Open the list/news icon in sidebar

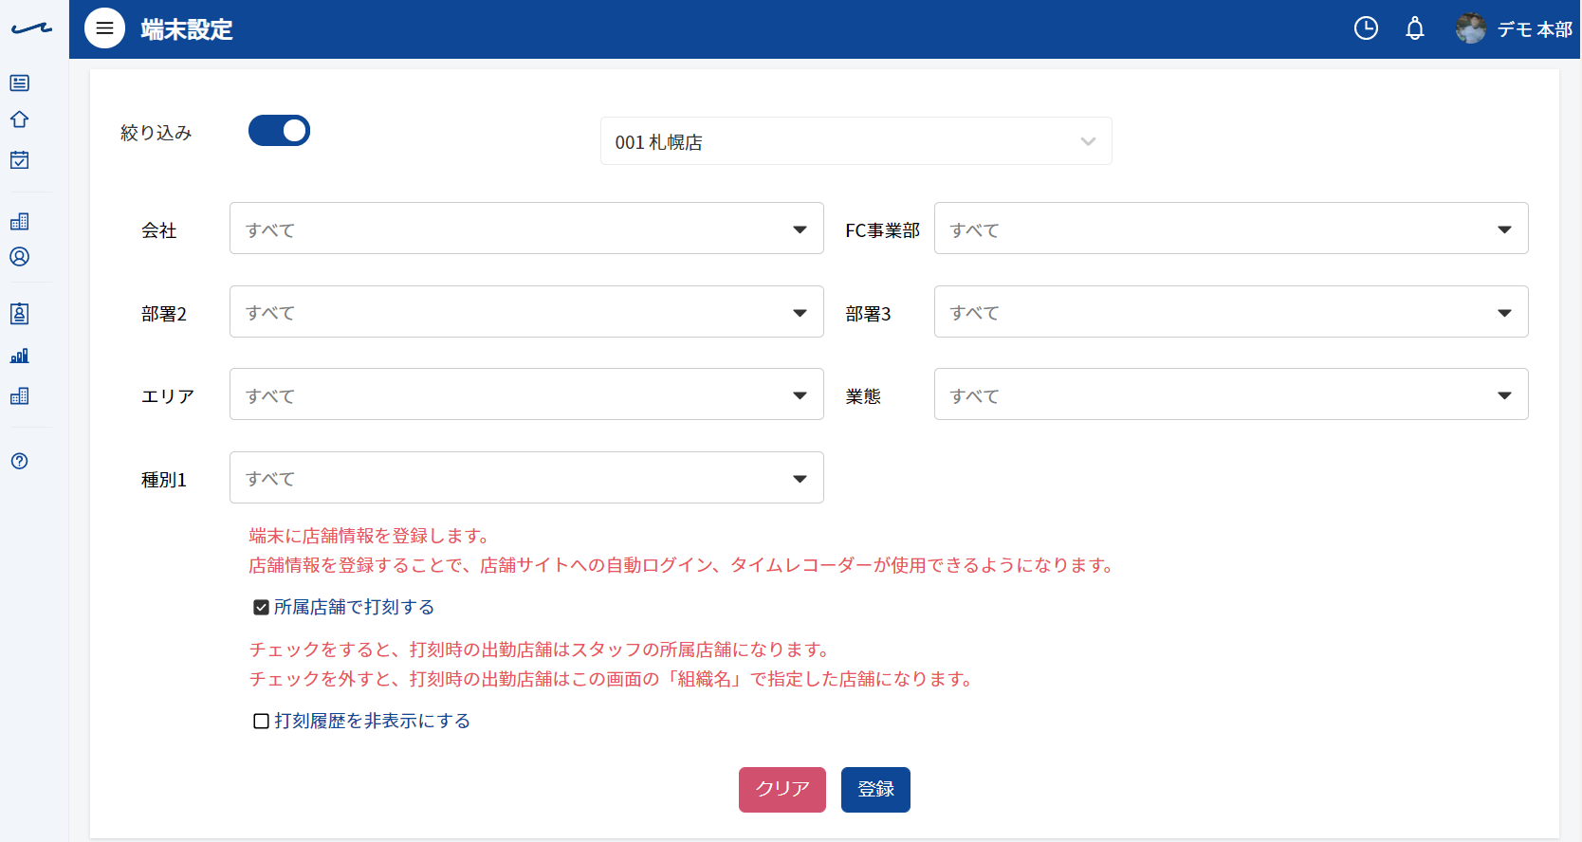[19, 83]
